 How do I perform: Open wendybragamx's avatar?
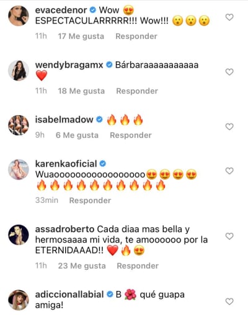(19, 71)
